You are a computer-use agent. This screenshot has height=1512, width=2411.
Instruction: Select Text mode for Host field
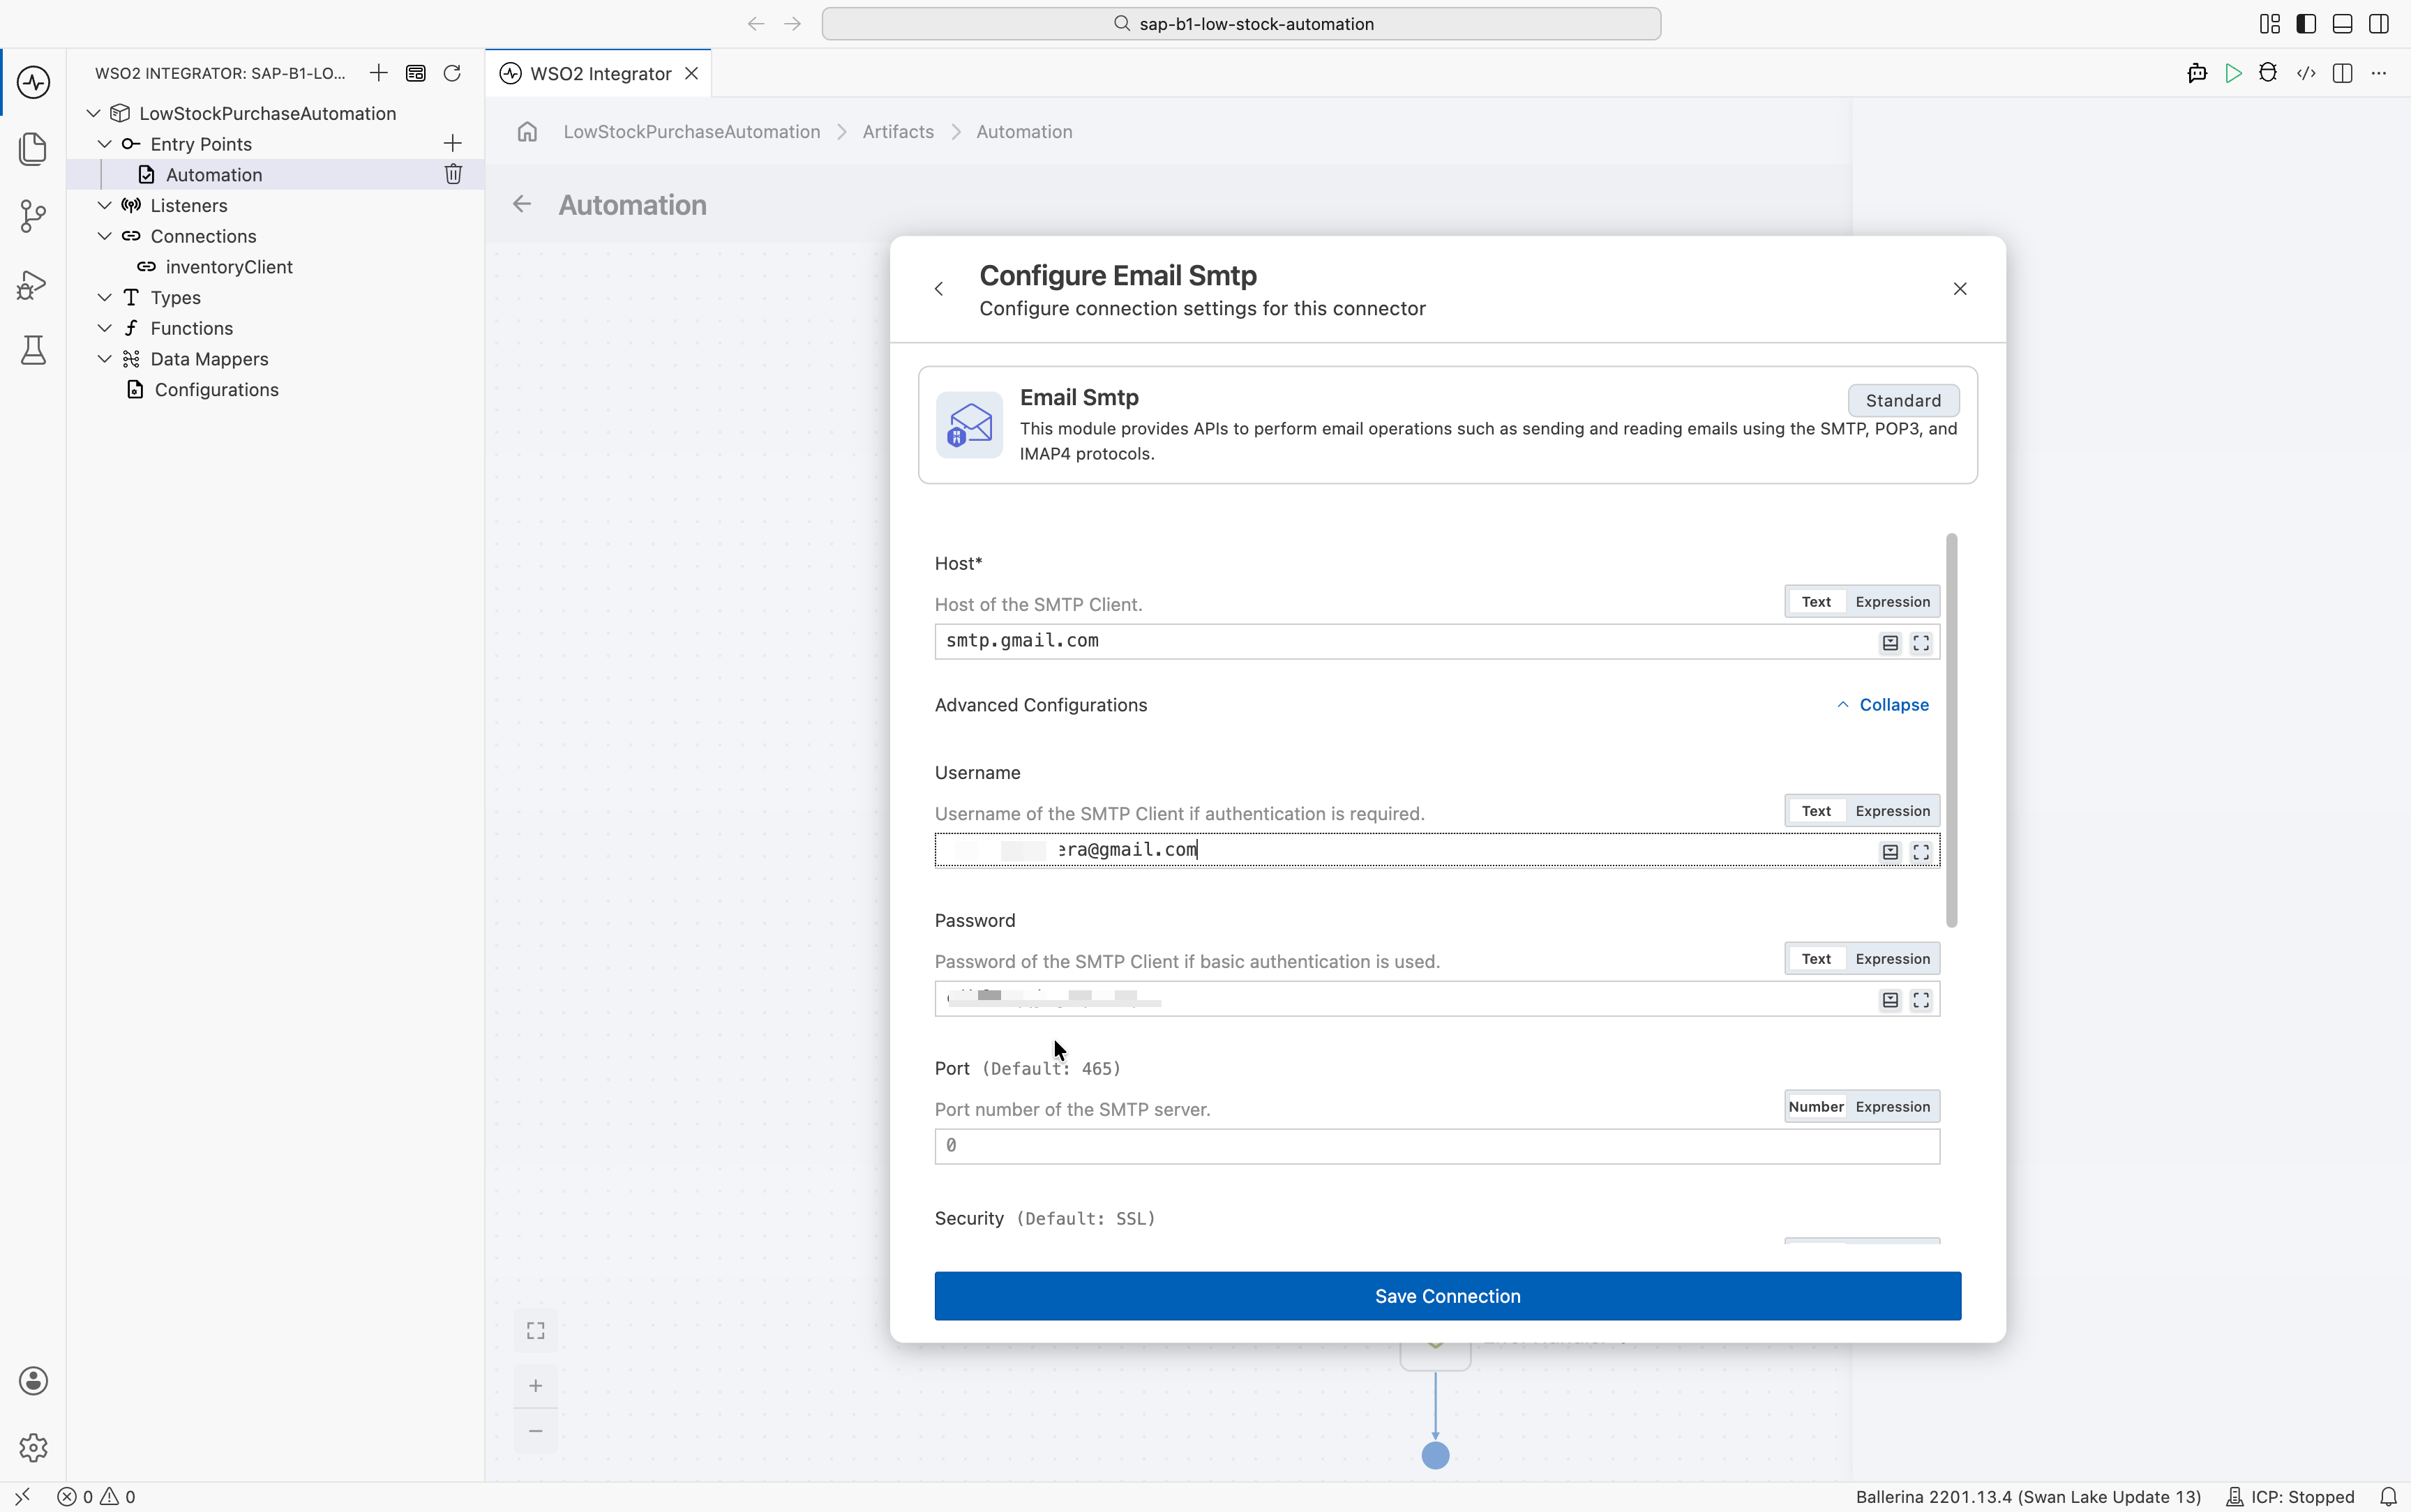[1816, 602]
